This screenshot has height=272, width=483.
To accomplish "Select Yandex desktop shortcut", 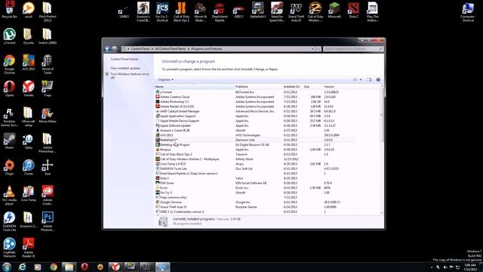I will click(29, 88).
